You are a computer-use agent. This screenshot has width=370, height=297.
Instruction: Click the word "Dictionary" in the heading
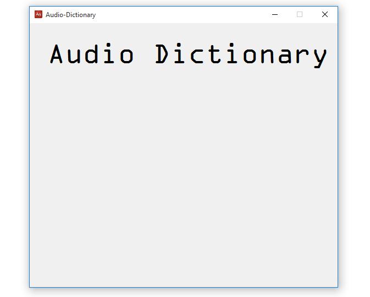pyautogui.click(x=241, y=54)
